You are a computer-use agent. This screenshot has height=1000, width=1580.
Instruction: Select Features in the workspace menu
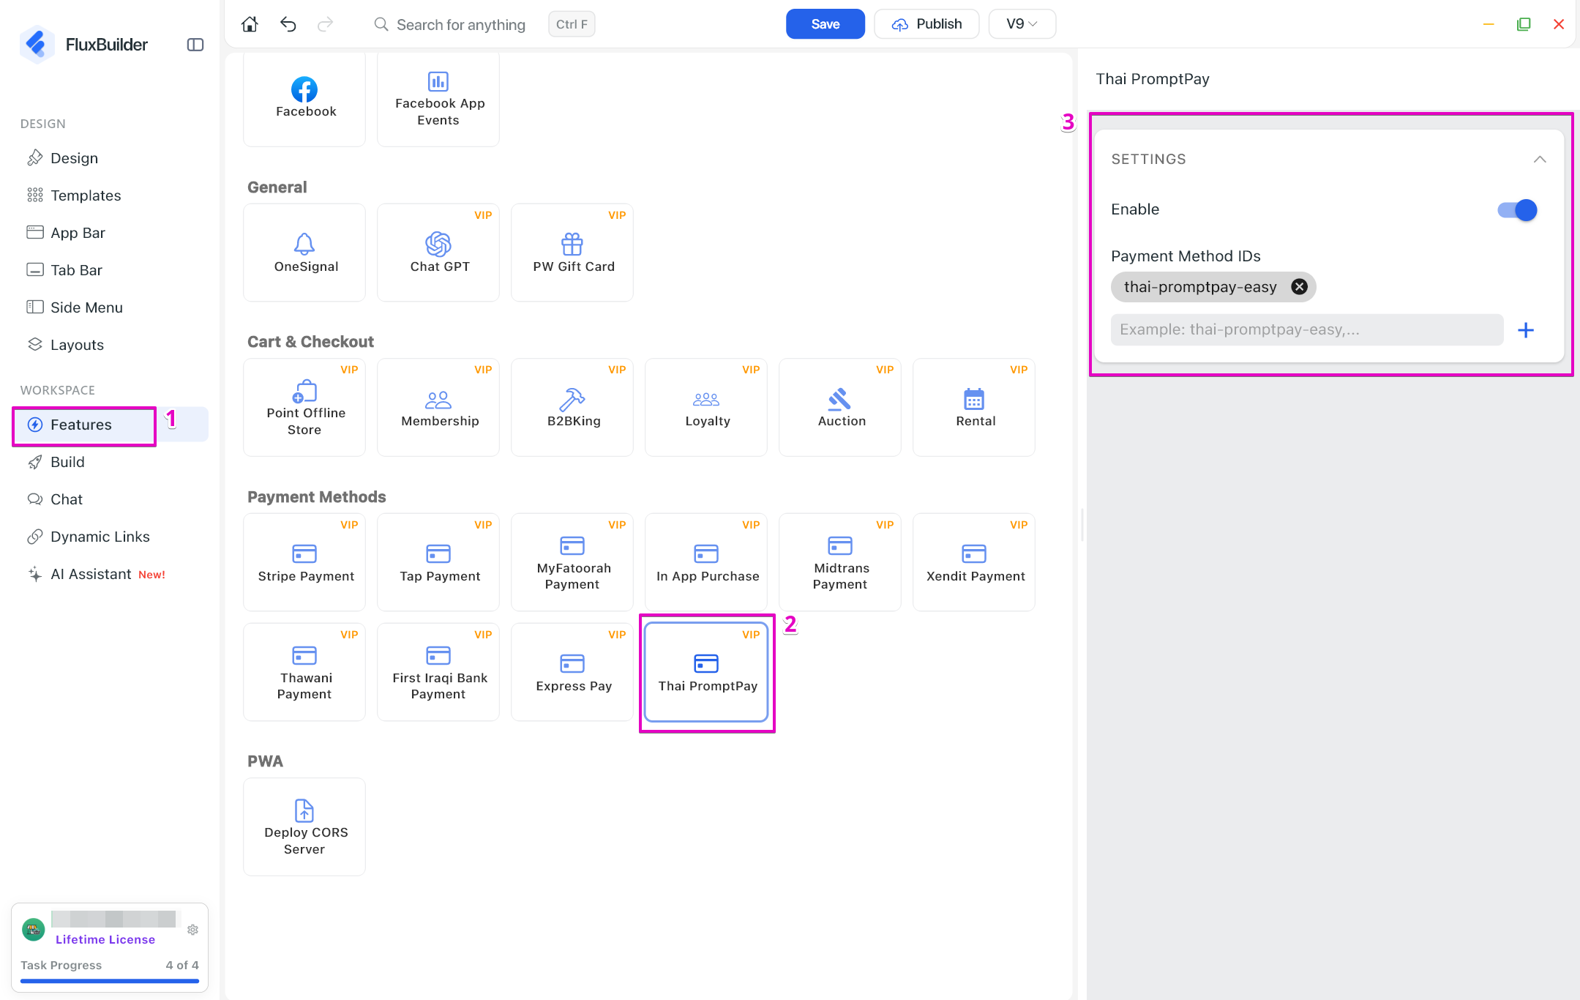point(110,425)
